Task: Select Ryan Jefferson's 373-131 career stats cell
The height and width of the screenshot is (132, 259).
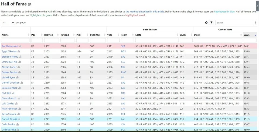Action: [209, 109]
